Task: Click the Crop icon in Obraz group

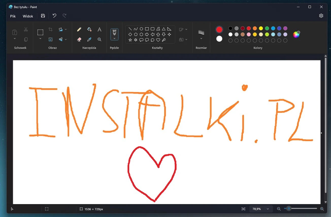Action: coord(50,29)
